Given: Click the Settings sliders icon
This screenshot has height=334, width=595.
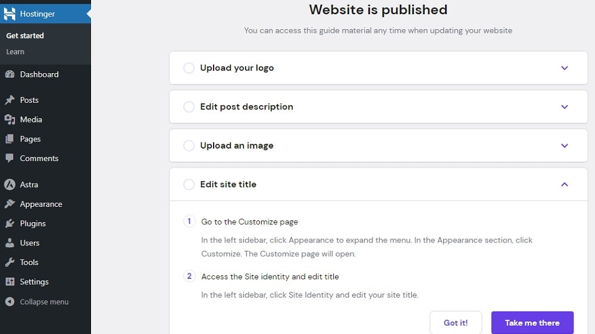Looking at the screenshot, I should click(10, 282).
